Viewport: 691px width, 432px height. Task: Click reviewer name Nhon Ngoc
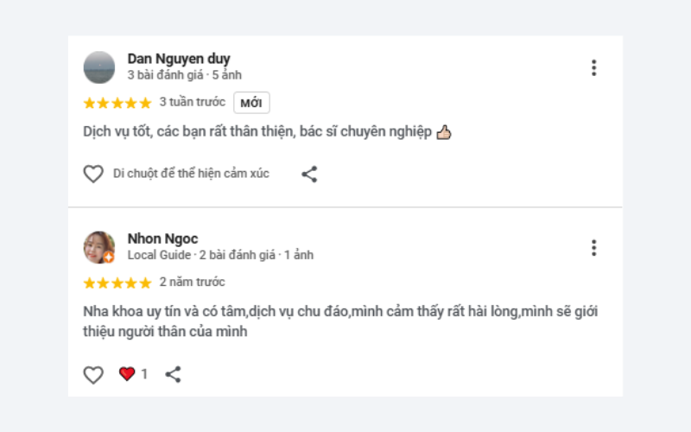pyautogui.click(x=162, y=238)
